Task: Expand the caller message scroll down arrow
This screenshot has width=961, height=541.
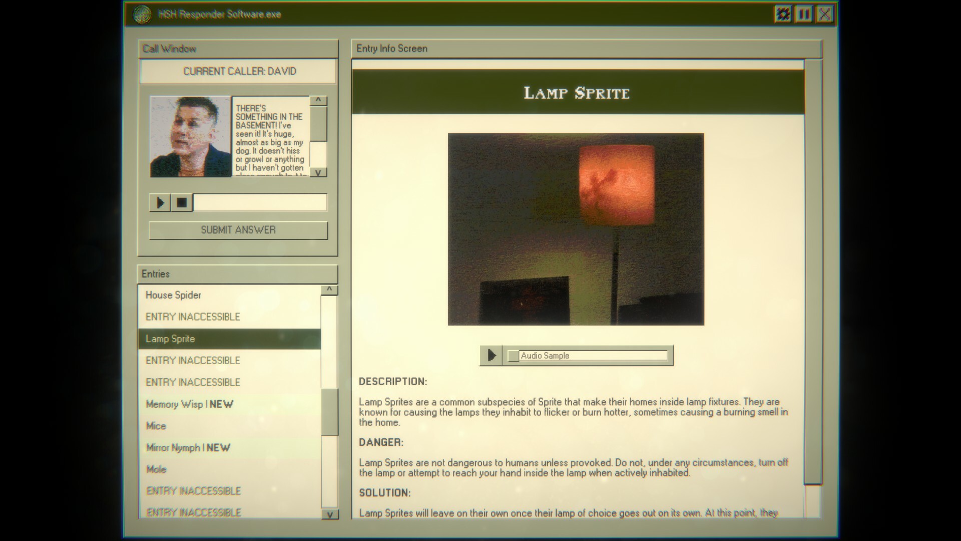Action: coord(319,173)
